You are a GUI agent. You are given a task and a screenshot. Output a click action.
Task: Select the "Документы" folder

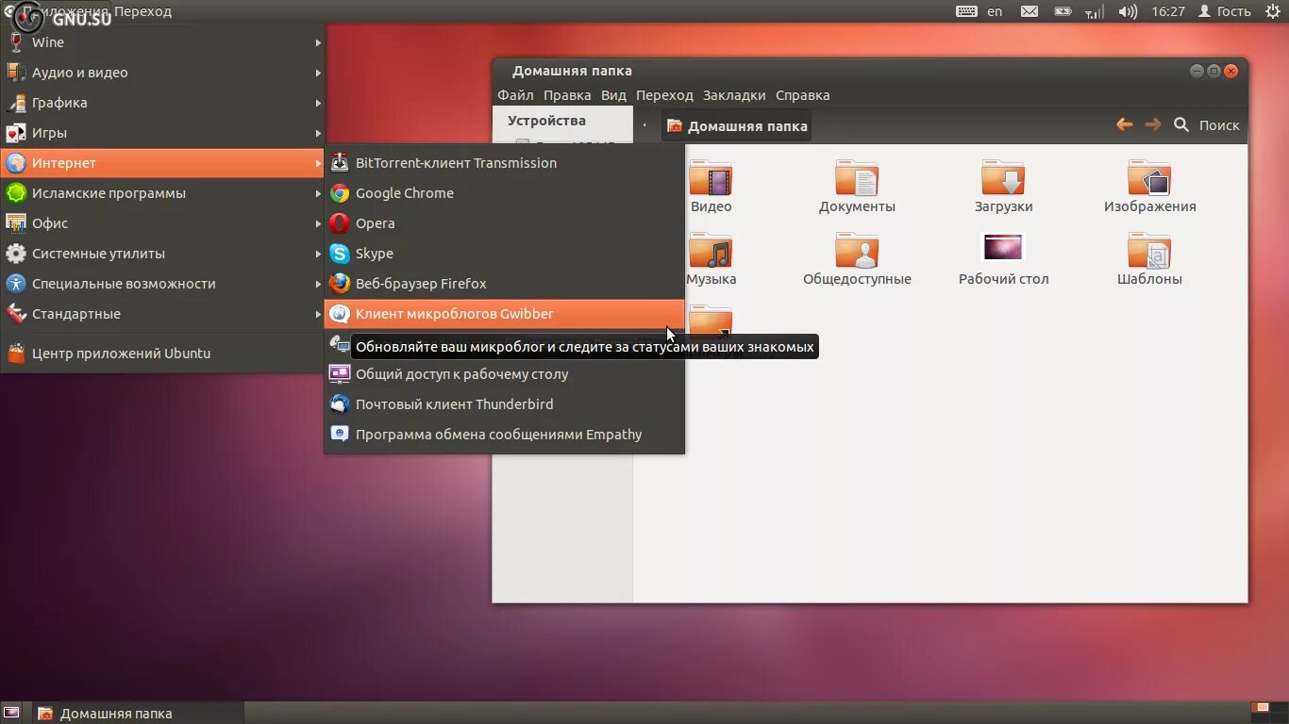pos(857,187)
